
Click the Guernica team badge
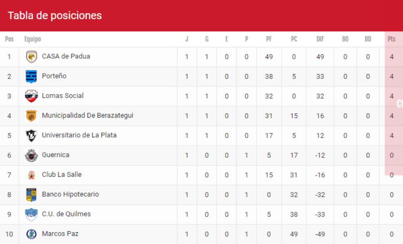click(31, 155)
